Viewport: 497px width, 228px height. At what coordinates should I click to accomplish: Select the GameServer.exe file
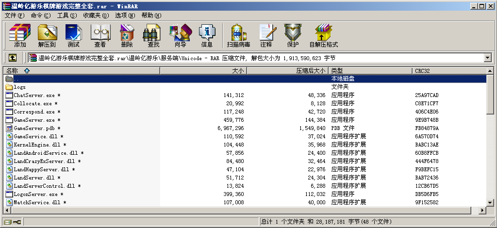(34, 120)
